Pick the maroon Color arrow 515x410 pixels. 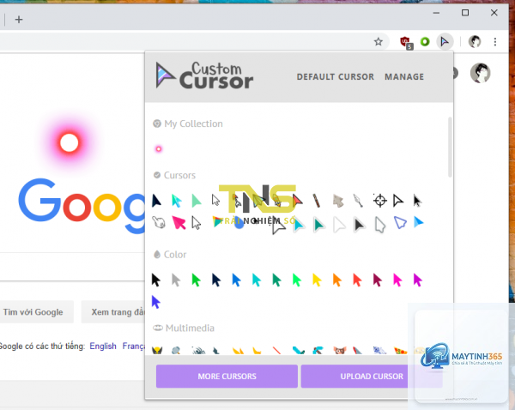click(378, 280)
